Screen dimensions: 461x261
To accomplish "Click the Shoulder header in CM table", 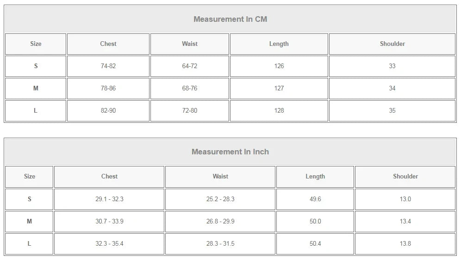I will point(392,44).
